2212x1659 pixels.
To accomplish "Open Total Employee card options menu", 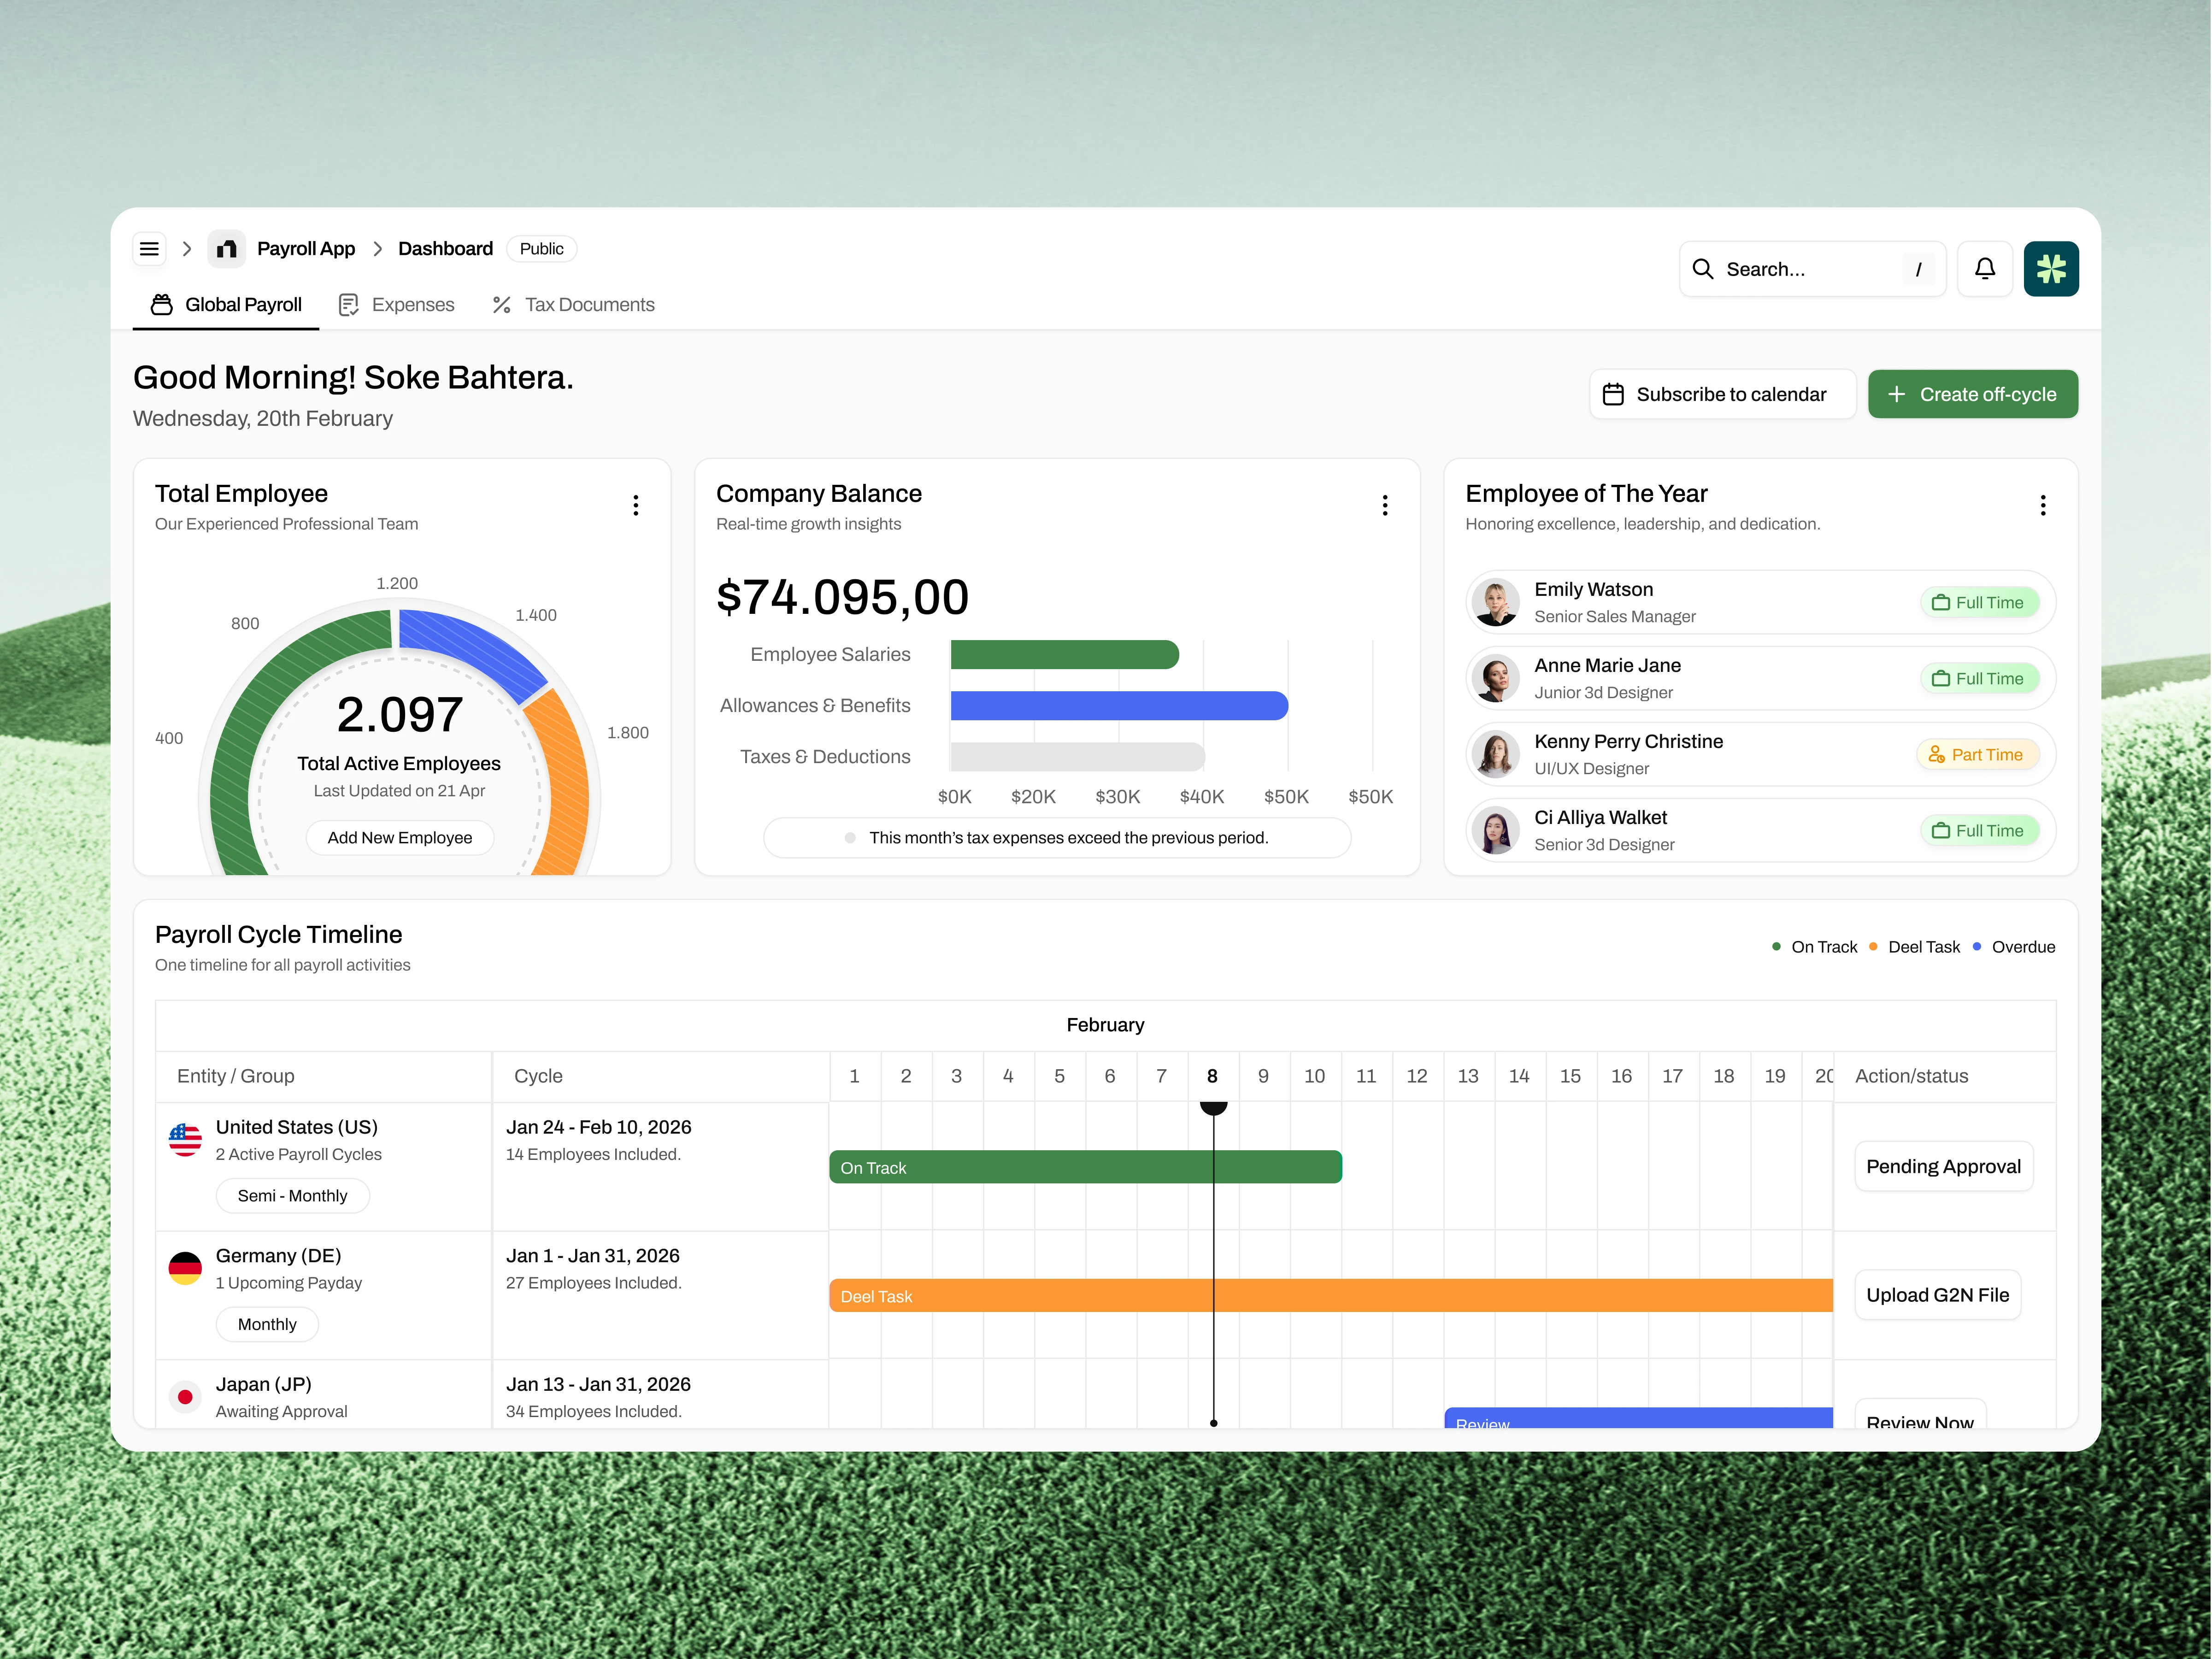I will 635,505.
